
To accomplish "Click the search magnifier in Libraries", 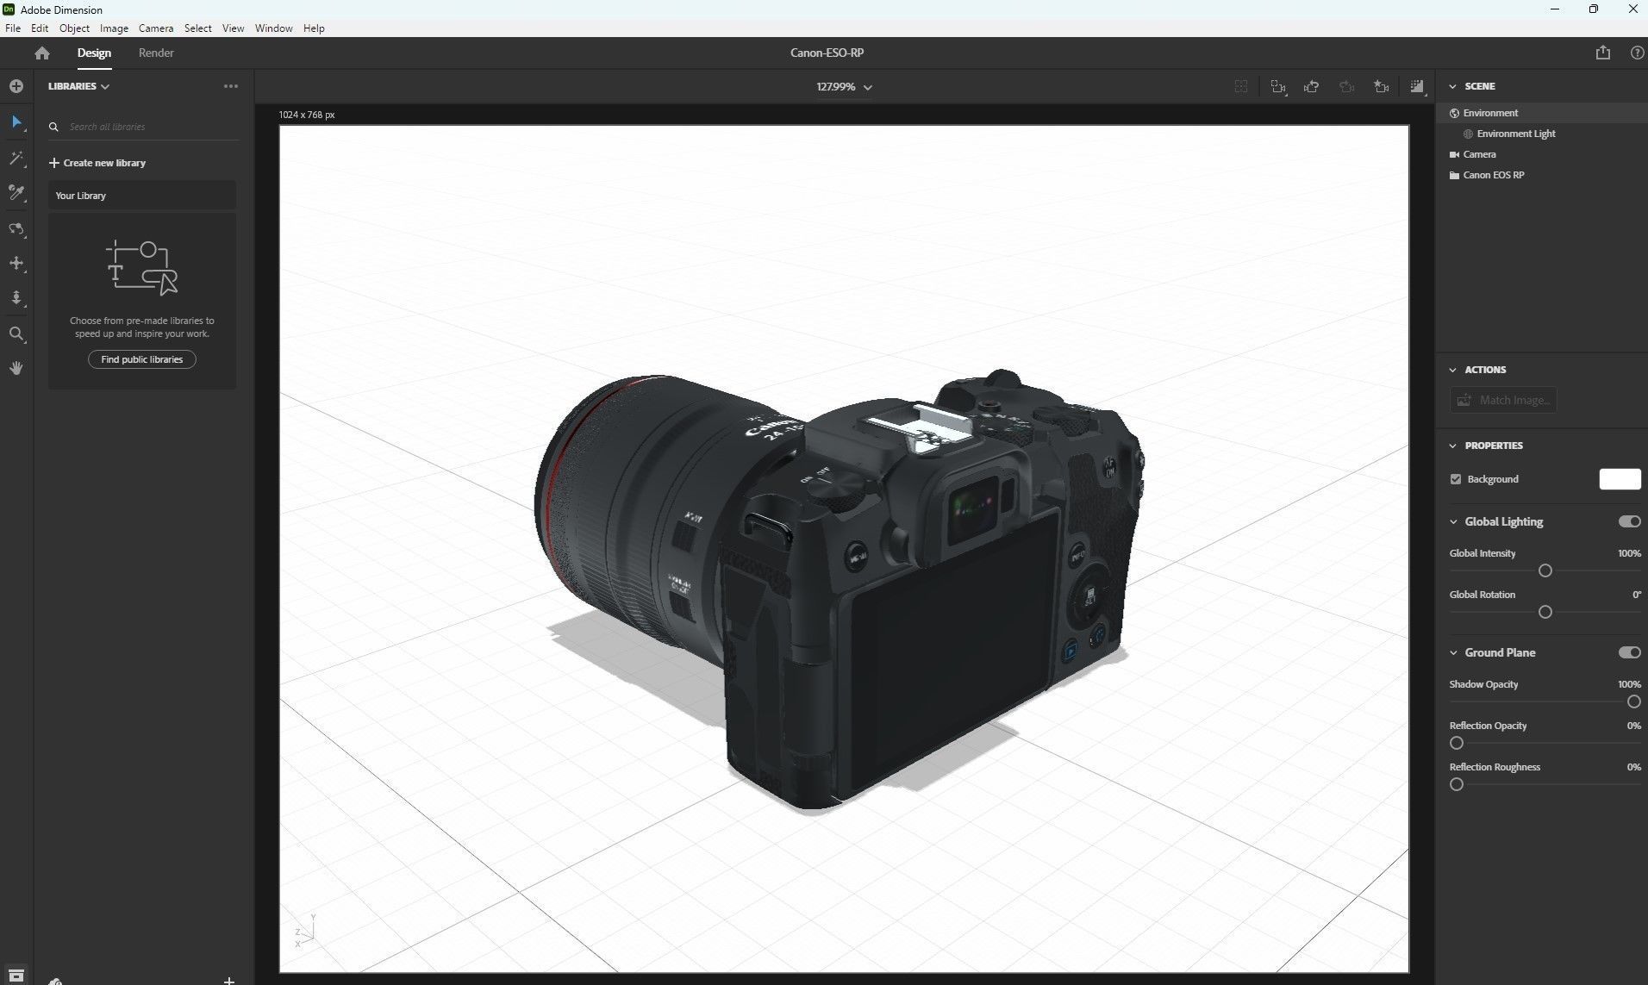I will click(53, 127).
